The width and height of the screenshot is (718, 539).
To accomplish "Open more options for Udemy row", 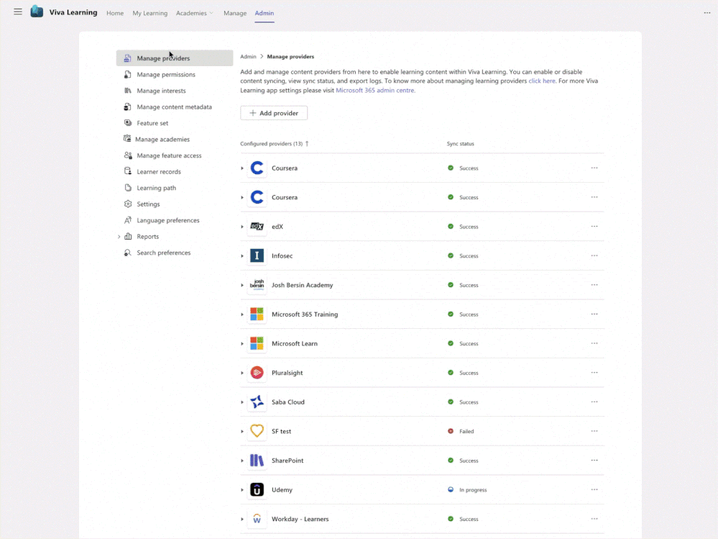I will (x=594, y=490).
